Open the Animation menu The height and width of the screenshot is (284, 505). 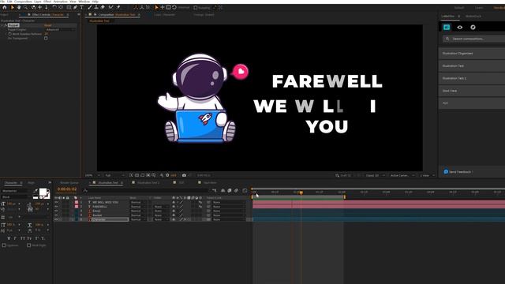pos(60,2)
